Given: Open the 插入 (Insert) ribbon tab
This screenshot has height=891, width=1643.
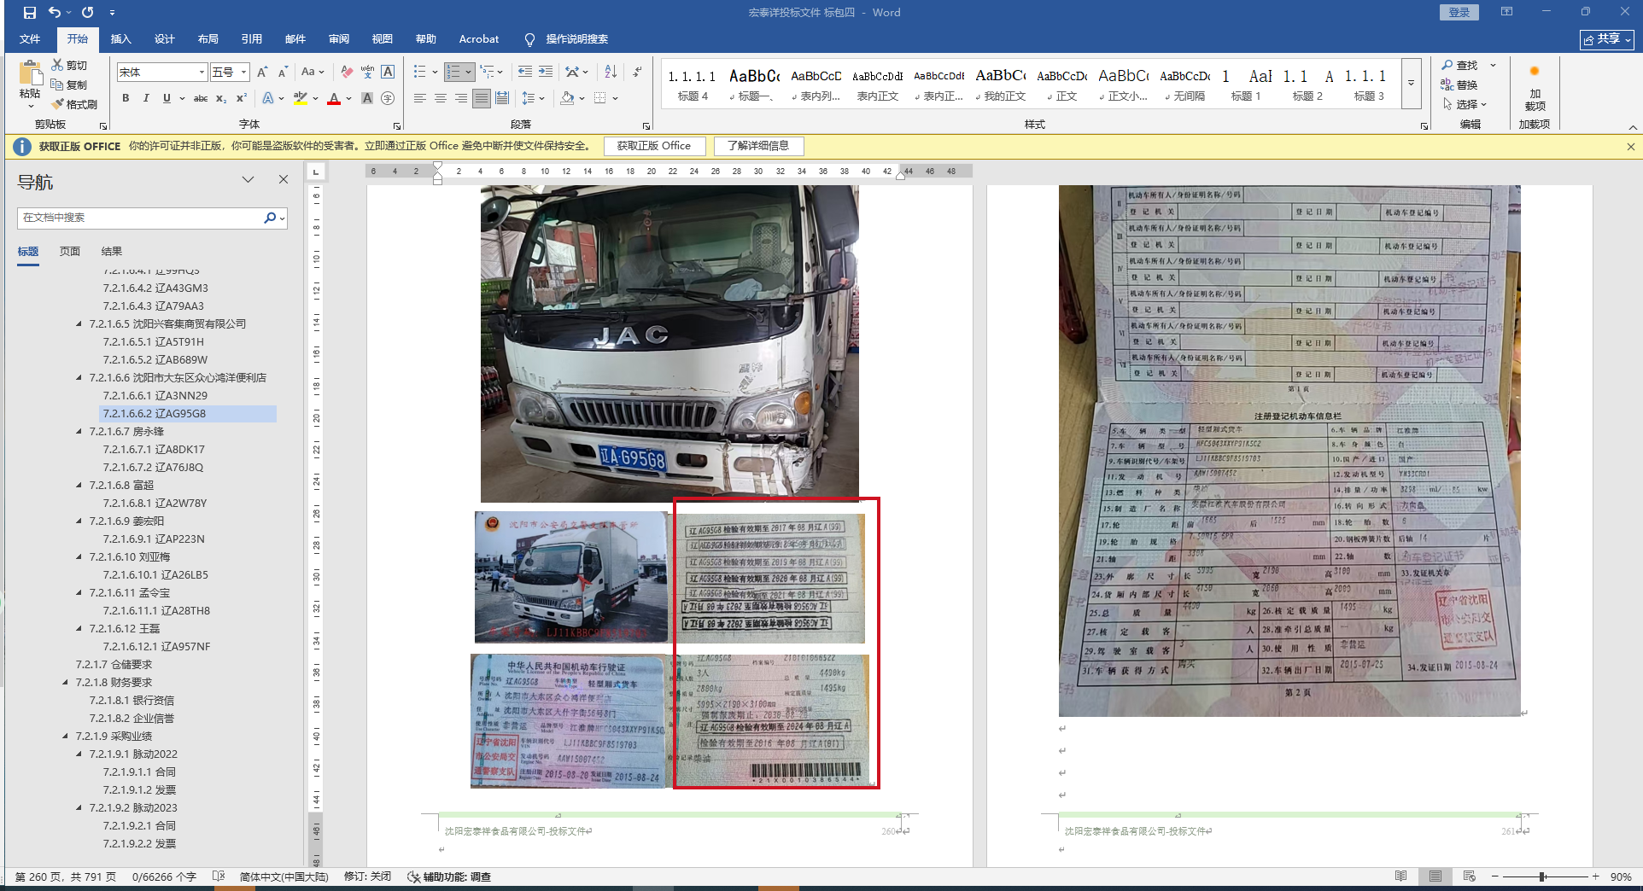Looking at the screenshot, I should (x=120, y=39).
